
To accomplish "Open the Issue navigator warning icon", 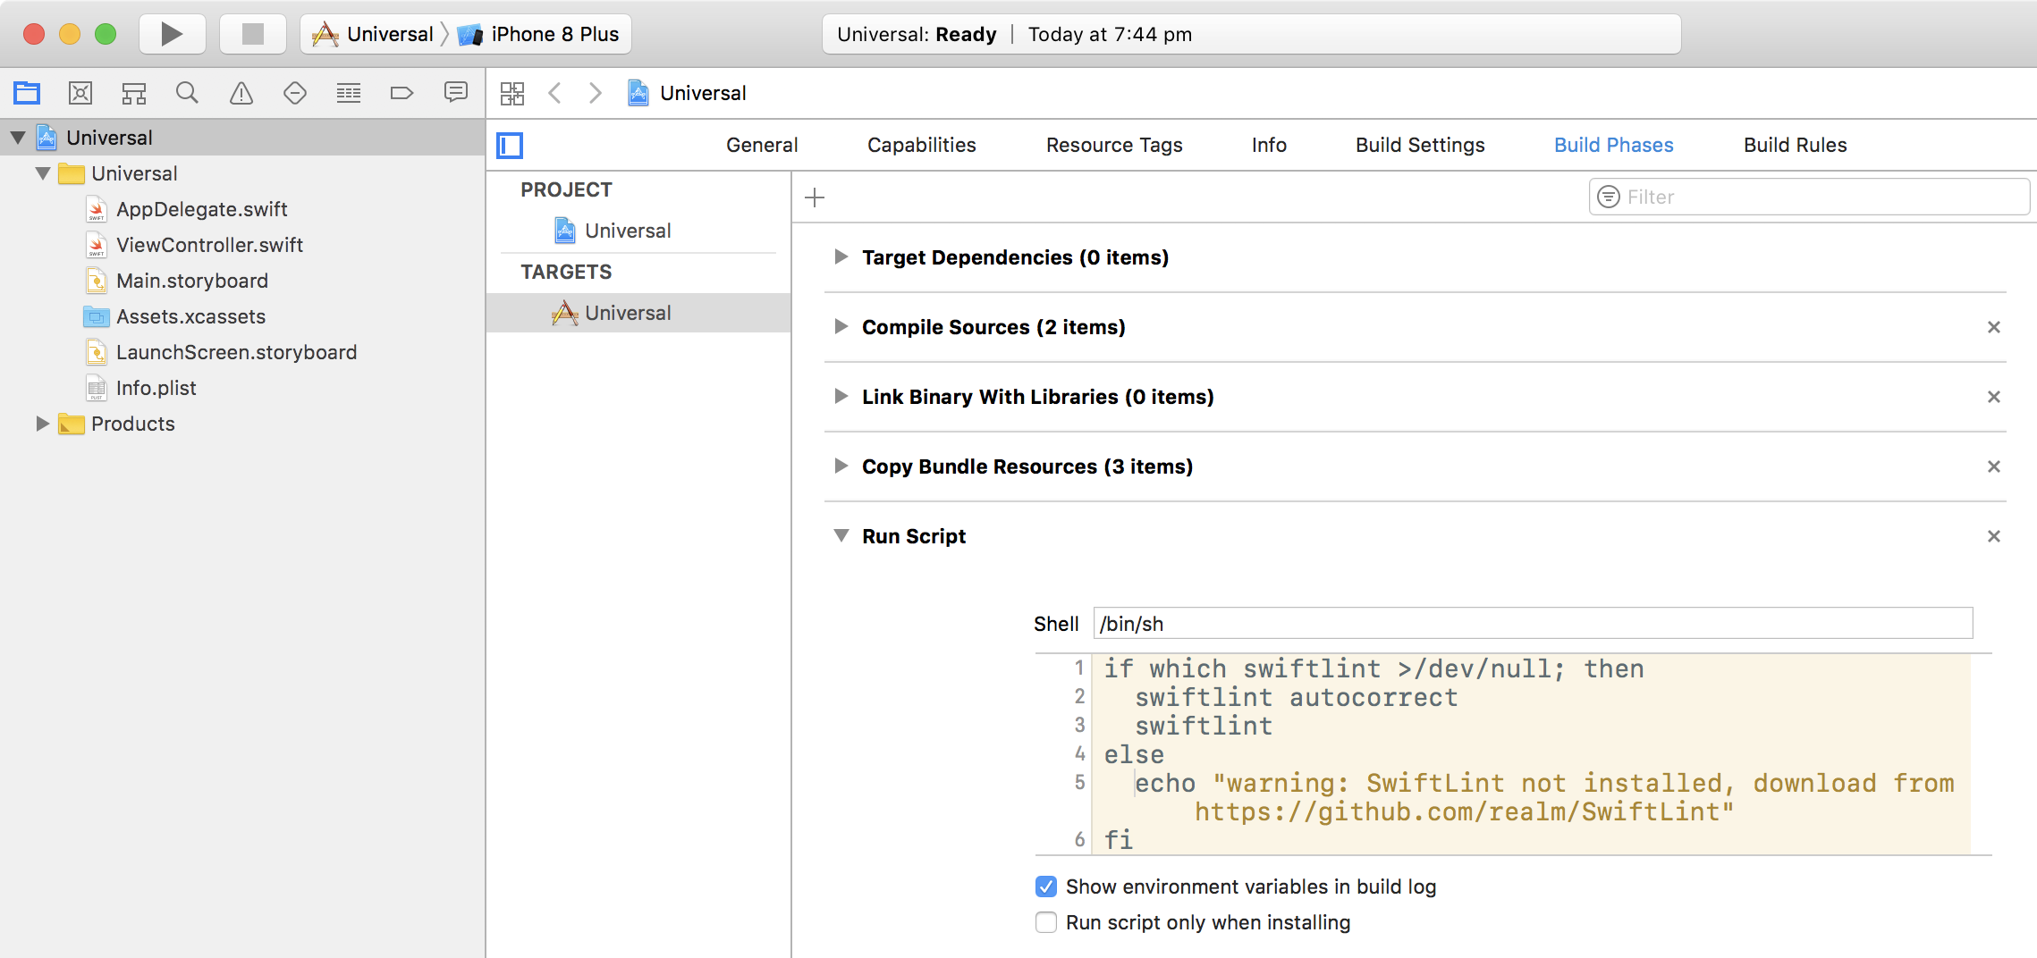I will (241, 93).
